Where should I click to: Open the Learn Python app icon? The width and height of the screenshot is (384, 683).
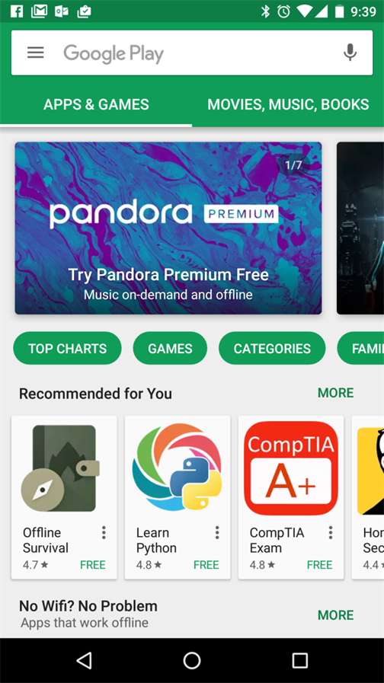click(x=177, y=467)
